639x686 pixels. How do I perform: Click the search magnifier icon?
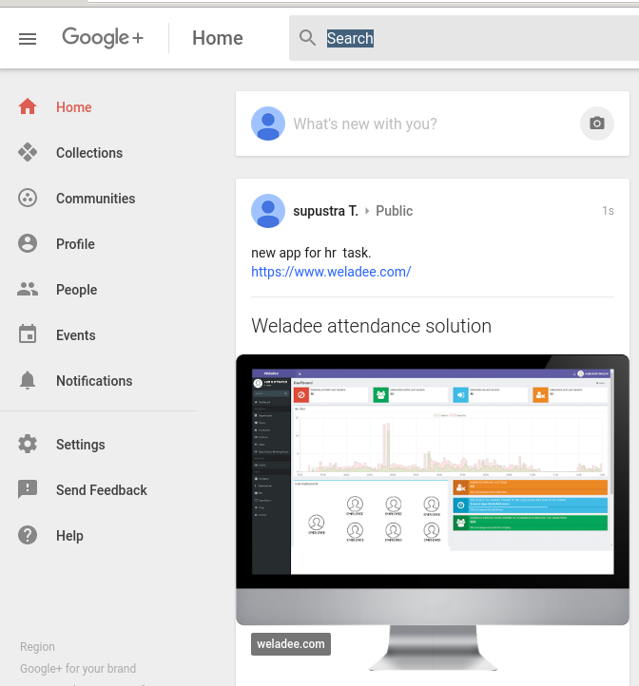[x=307, y=38]
